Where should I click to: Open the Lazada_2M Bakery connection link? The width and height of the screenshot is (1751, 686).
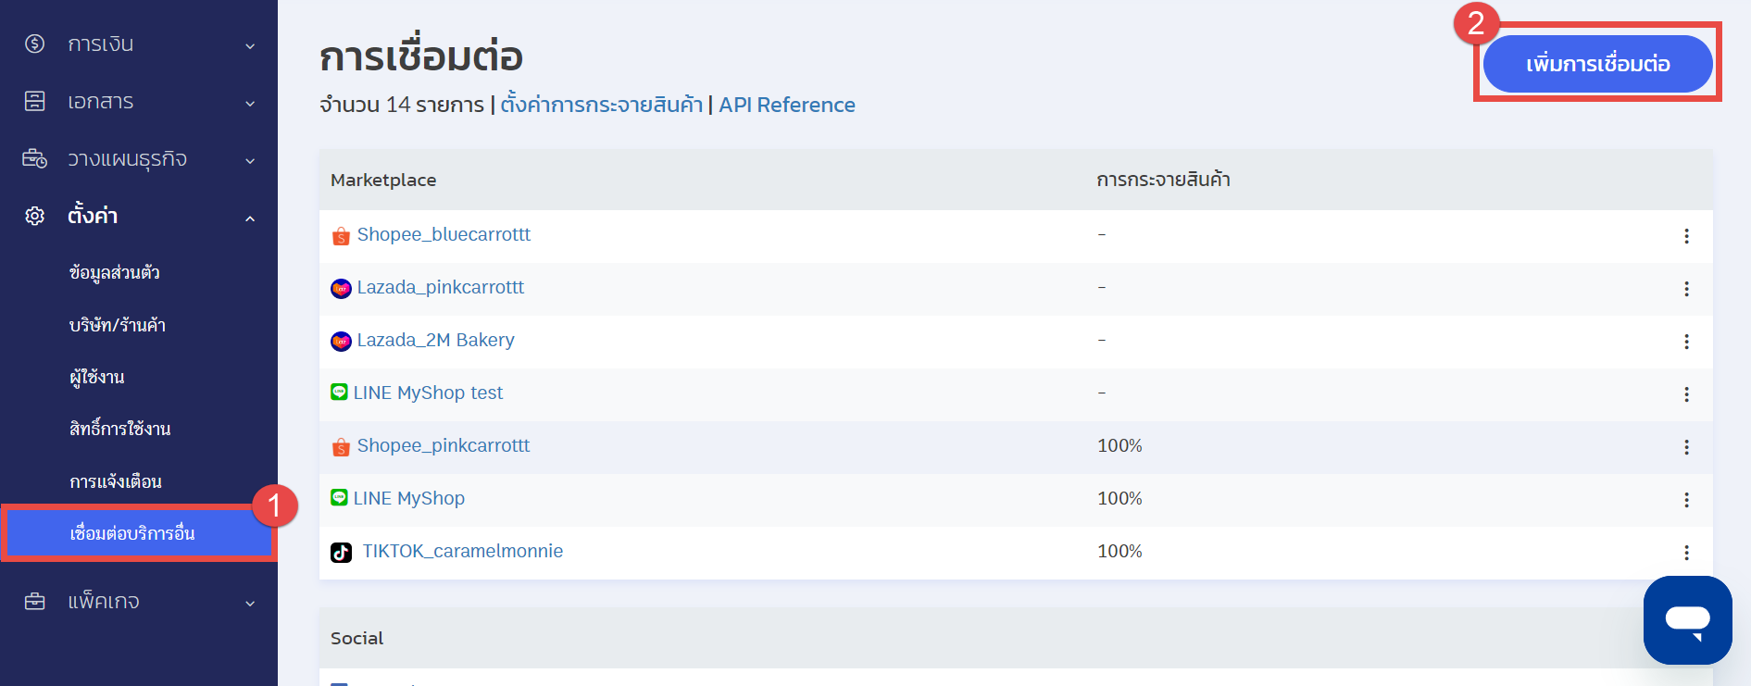[x=436, y=341]
